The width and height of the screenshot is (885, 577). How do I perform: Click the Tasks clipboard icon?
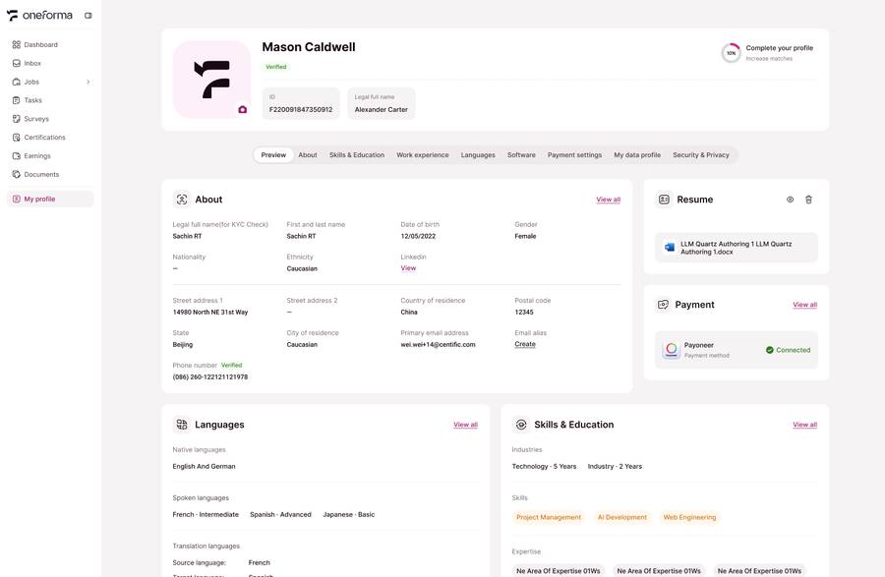pos(17,100)
